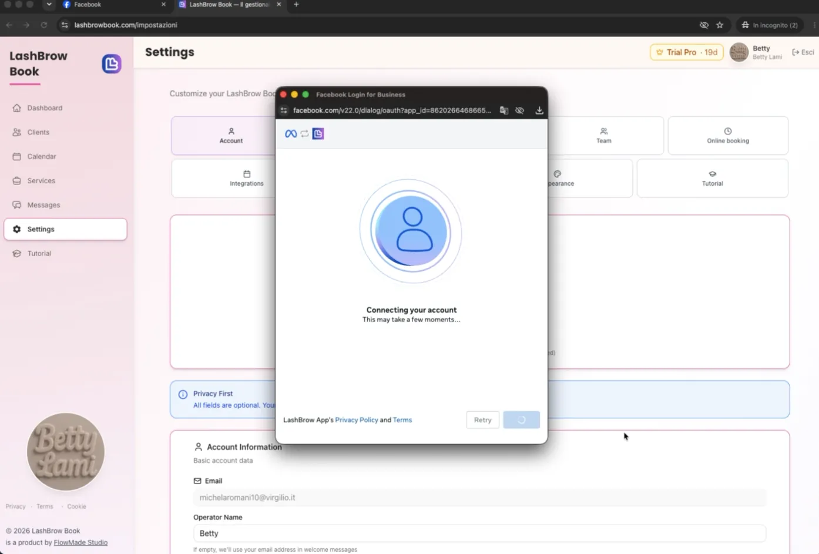The height and width of the screenshot is (554, 819).
Task: Click the Operator Name field with Betty
Action: (x=479, y=533)
